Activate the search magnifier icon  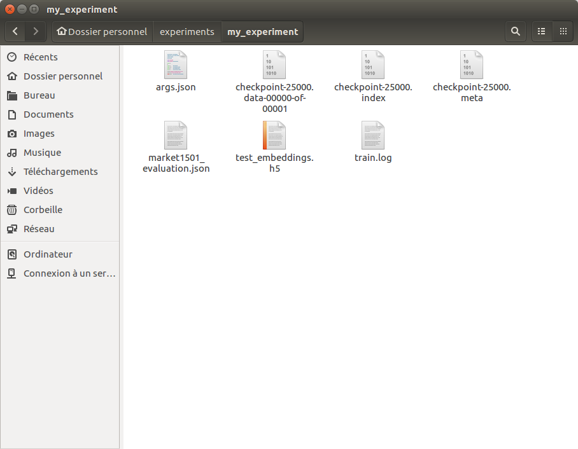point(516,31)
